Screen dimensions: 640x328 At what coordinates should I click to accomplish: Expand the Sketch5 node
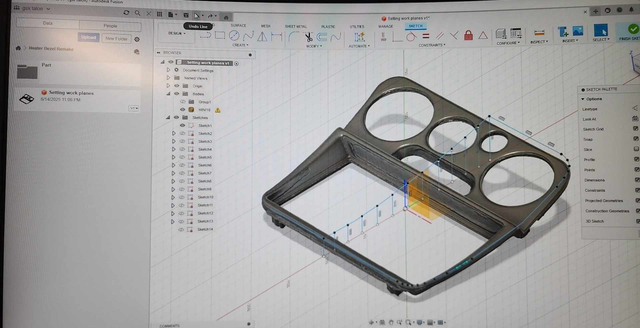pos(173,157)
